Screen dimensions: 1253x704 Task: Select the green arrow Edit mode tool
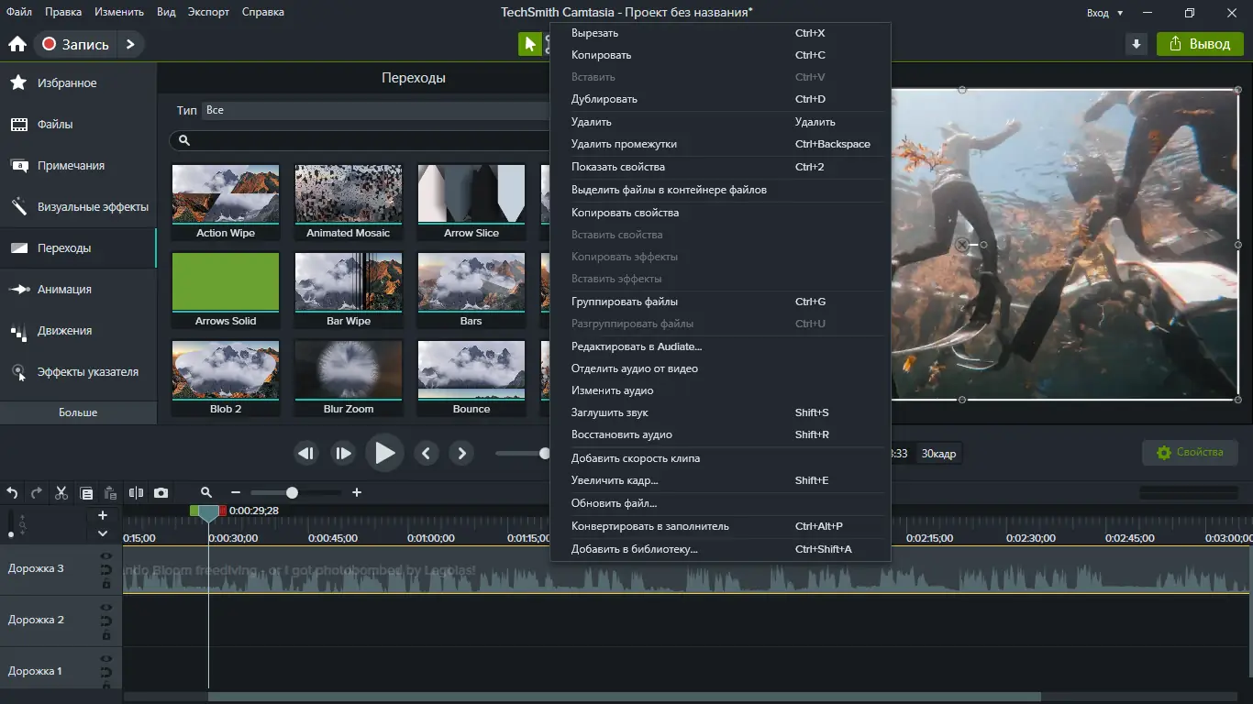click(529, 44)
